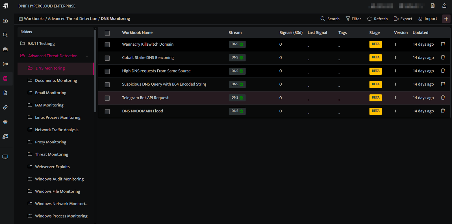Click the folders panel scrollbar

click(x=95, y=70)
